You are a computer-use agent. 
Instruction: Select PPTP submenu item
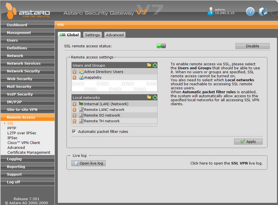[x=12, y=128]
